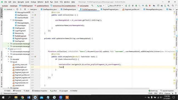This screenshot has width=178, height=100.
Task: Open the Refactor menu
Action: coord(40,2)
